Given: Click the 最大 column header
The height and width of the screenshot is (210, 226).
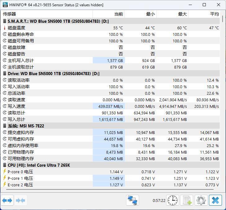Looking at the screenshot, I should 173,14.
